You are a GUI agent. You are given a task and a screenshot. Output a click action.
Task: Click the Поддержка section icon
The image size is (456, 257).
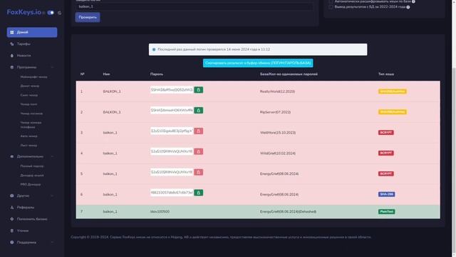click(x=12, y=243)
